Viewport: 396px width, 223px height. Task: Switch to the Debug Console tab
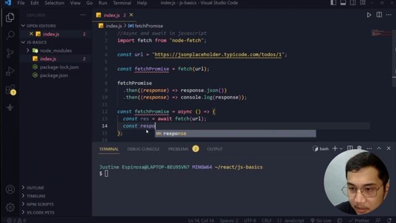point(143,149)
